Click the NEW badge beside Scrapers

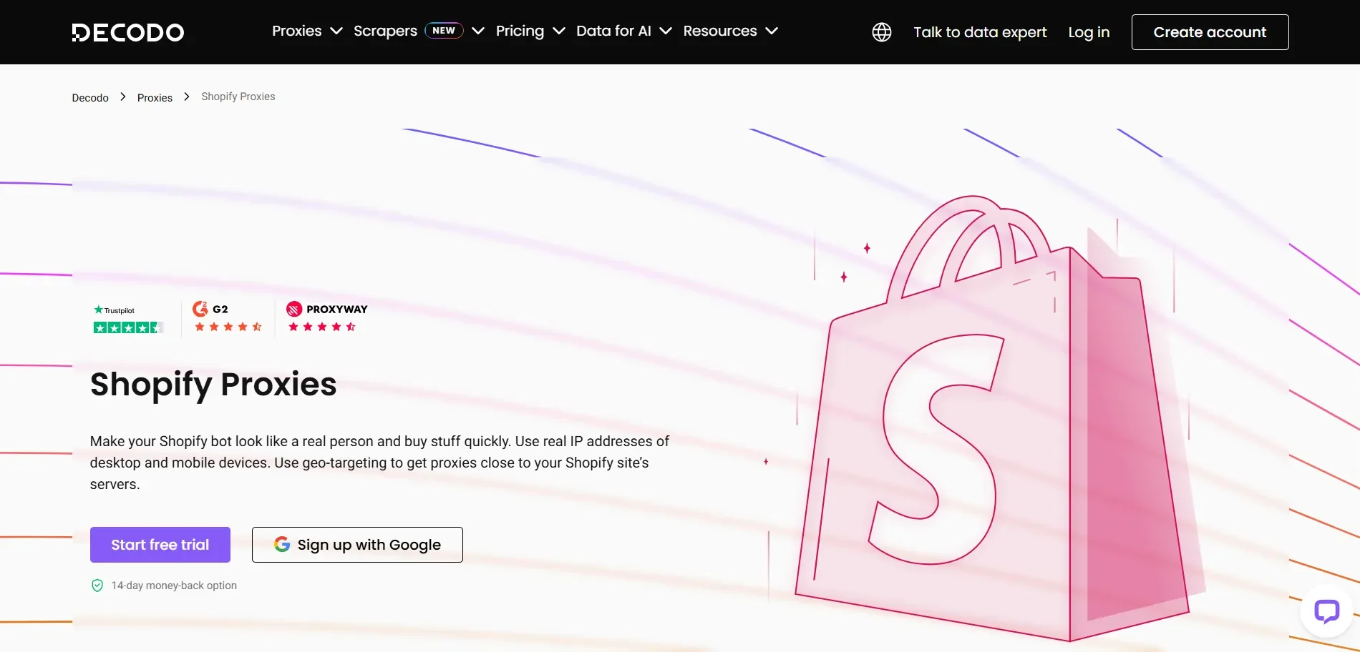(444, 31)
